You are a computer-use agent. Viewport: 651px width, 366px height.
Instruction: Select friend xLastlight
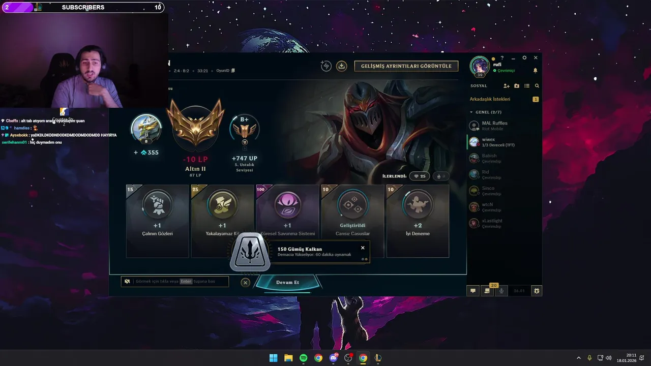[504, 223]
